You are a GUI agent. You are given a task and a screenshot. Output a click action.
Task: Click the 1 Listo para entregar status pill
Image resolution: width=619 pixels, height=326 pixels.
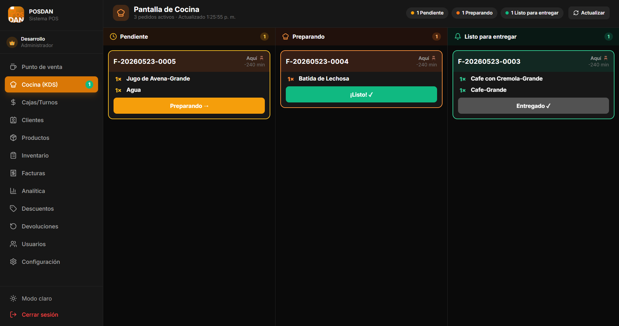click(x=532, y=13)
